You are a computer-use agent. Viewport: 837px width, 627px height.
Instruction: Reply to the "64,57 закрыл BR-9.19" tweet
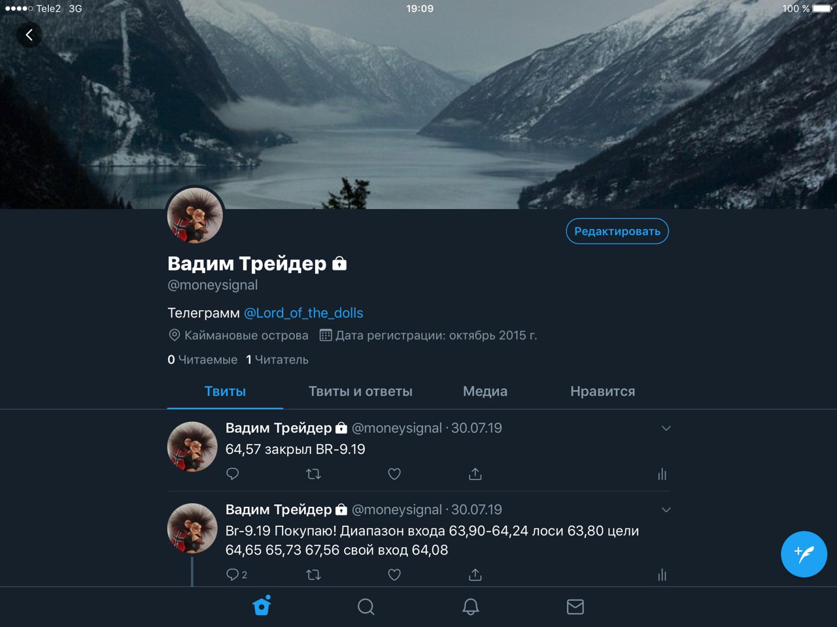pyautogui.click(x=232, y=474)
